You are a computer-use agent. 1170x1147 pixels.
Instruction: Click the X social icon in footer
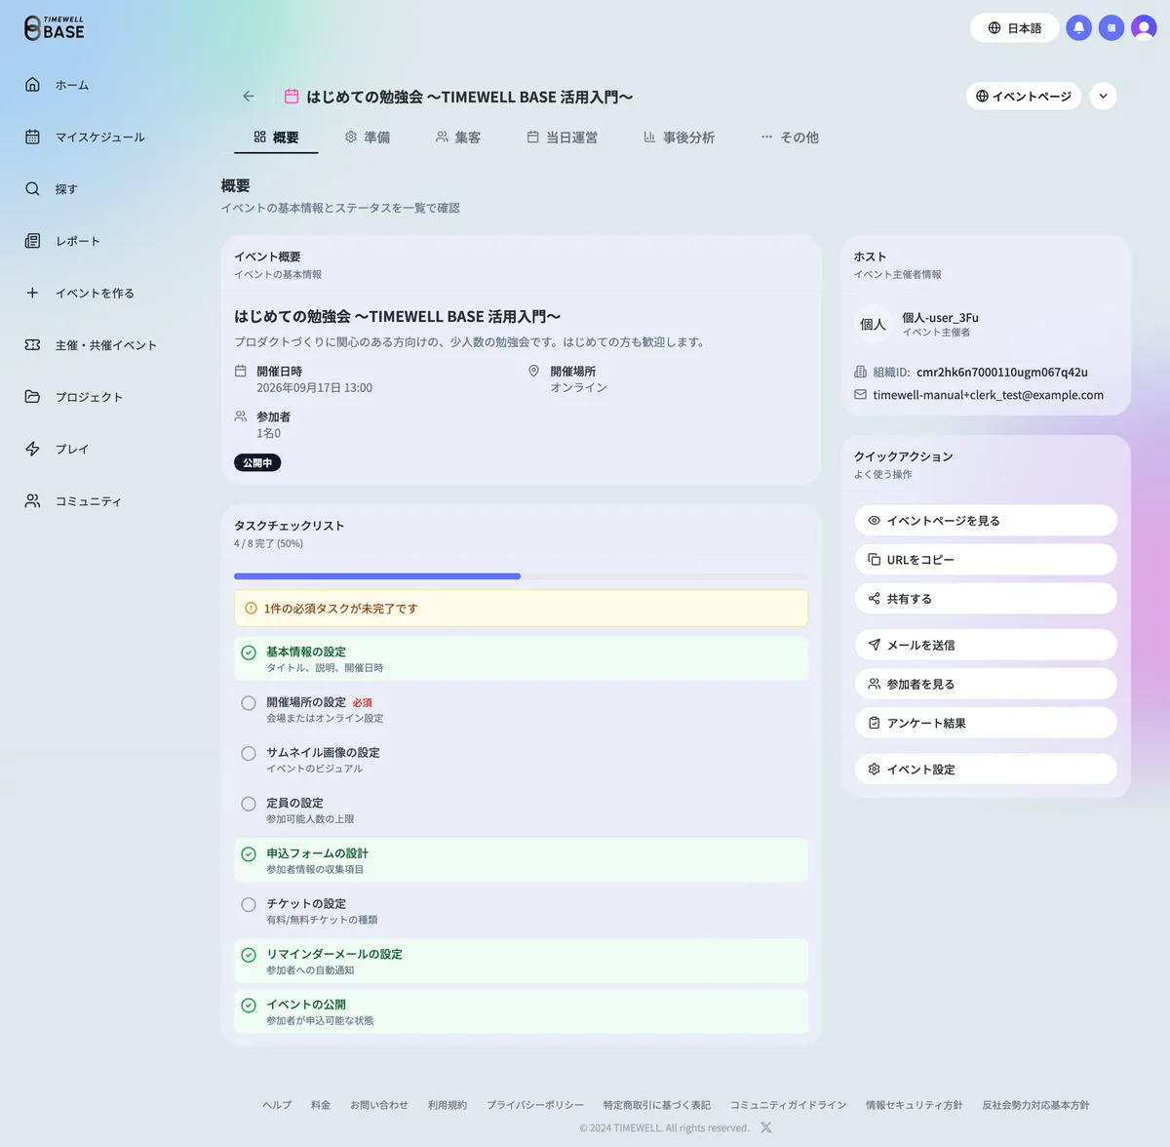point(766,1127)
